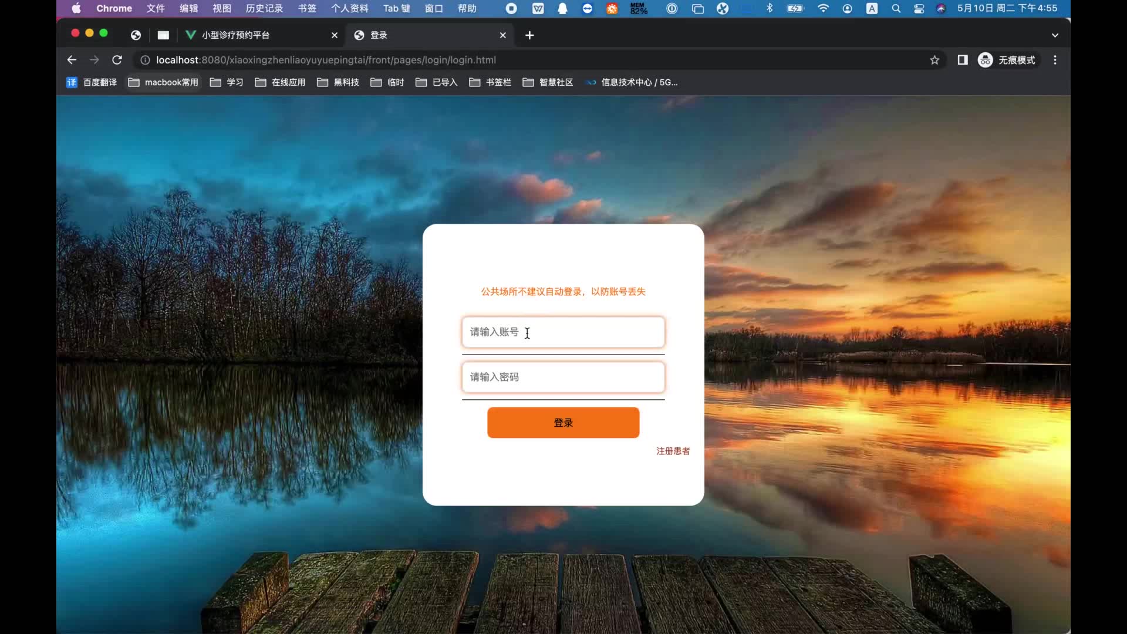Image resolution: width=1127 pixels, height=634 pixels.
Task: Open the macOS Control Center toggles icon
Action: click(919, 8)
